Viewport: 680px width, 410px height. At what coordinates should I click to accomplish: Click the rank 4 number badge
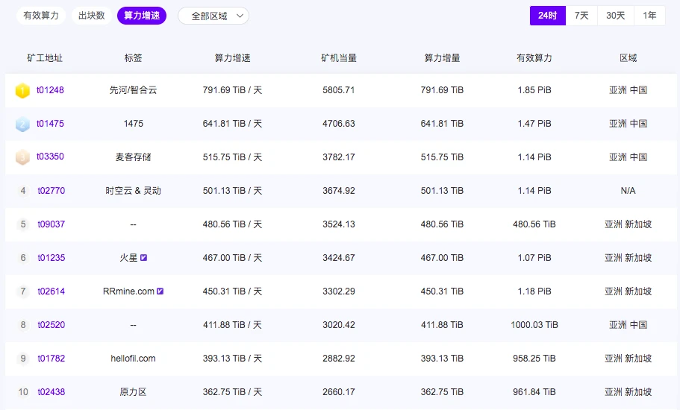pyautogui.click(x=23, y=191)
